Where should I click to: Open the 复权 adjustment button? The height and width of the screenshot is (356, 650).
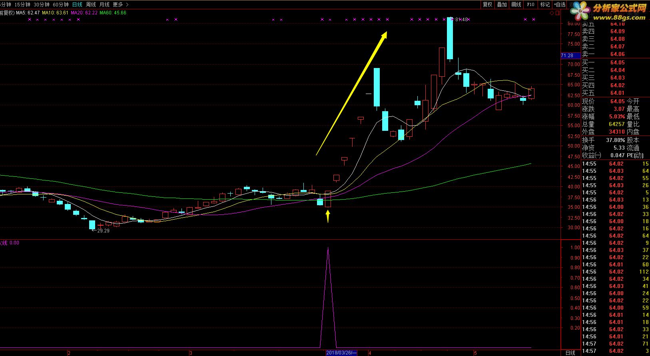tap(487, 4)
